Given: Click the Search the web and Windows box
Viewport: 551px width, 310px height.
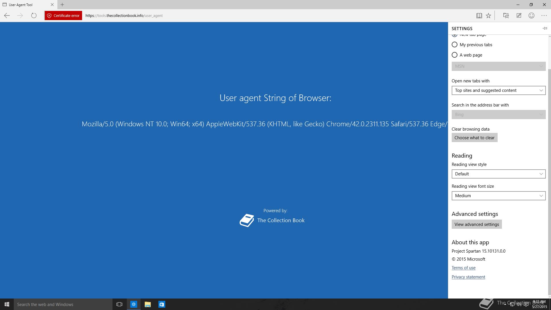Looking at the screenshot, I should [x=63, y=304].
